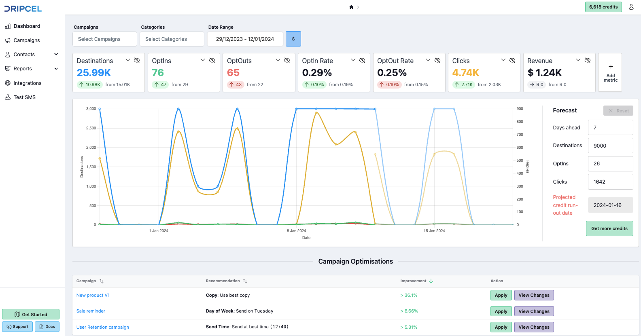Click the home breadcrumb icon
The image size is (641, 336).
coord(351,7)
